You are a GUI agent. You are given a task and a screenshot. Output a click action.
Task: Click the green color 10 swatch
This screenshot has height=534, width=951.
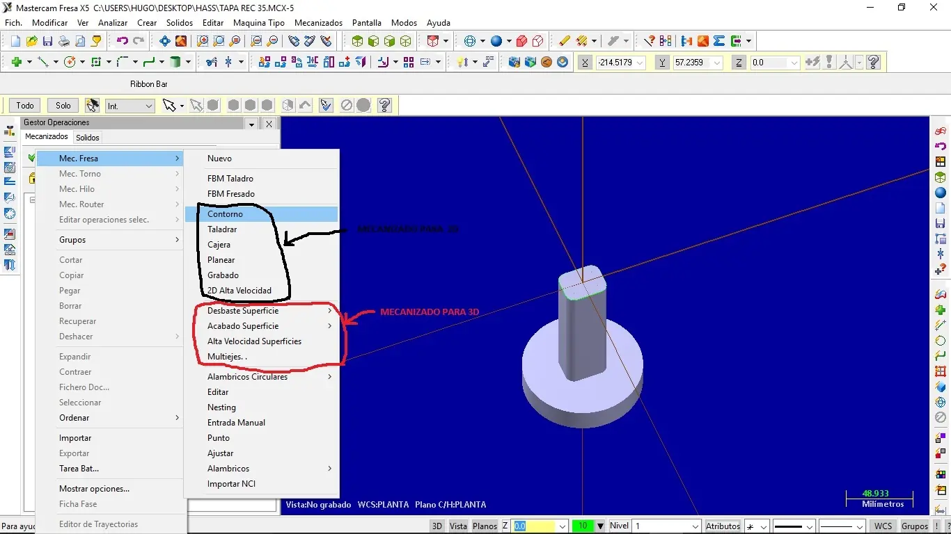click(583, 526)
